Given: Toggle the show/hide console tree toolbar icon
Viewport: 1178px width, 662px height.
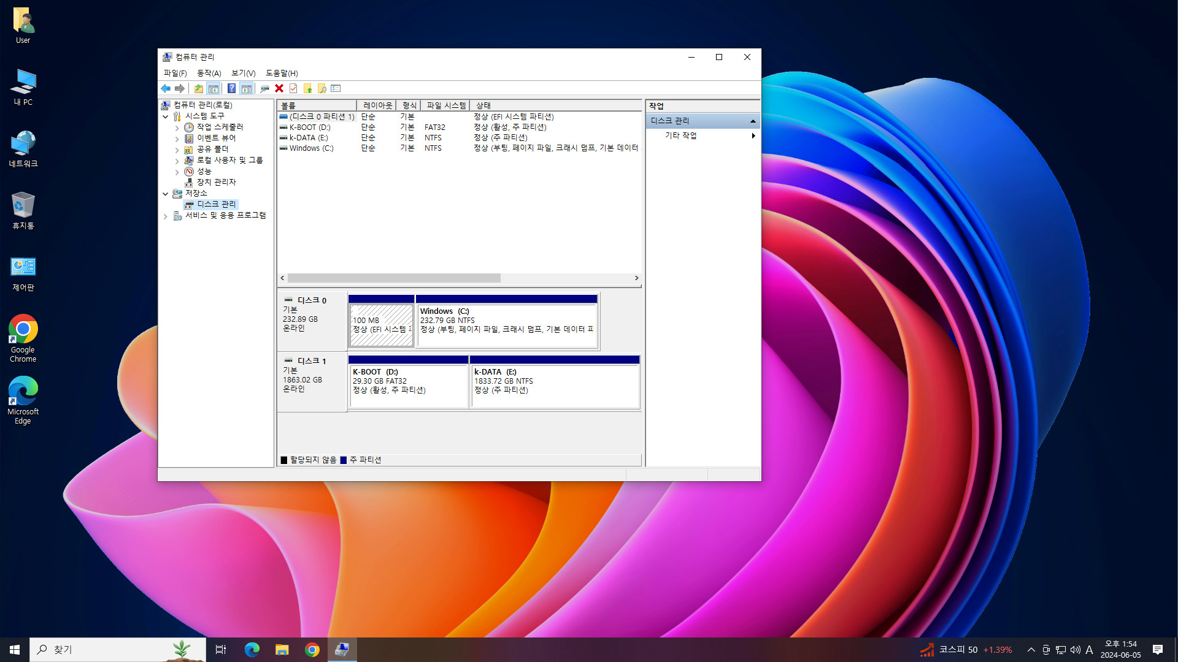Looking at the screenshot, I should pos(214,89).
